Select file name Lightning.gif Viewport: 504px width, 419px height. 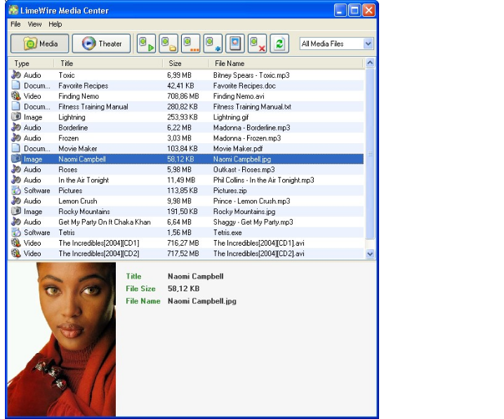[x=231, y=117]
